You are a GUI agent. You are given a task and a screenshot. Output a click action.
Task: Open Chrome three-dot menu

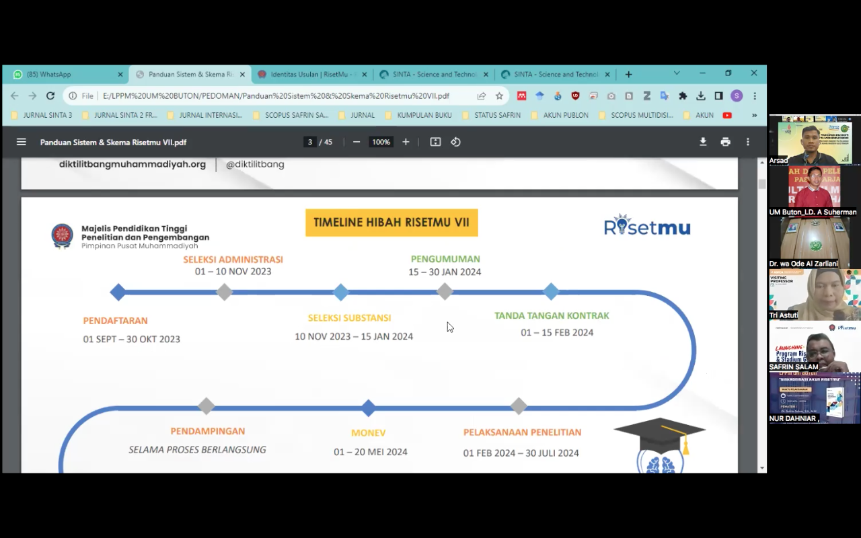[755, 96]
